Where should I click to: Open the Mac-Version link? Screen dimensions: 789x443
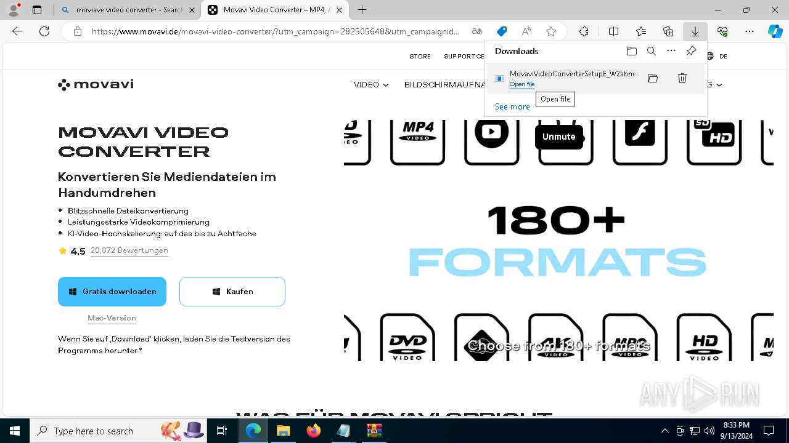click(112, 318)
